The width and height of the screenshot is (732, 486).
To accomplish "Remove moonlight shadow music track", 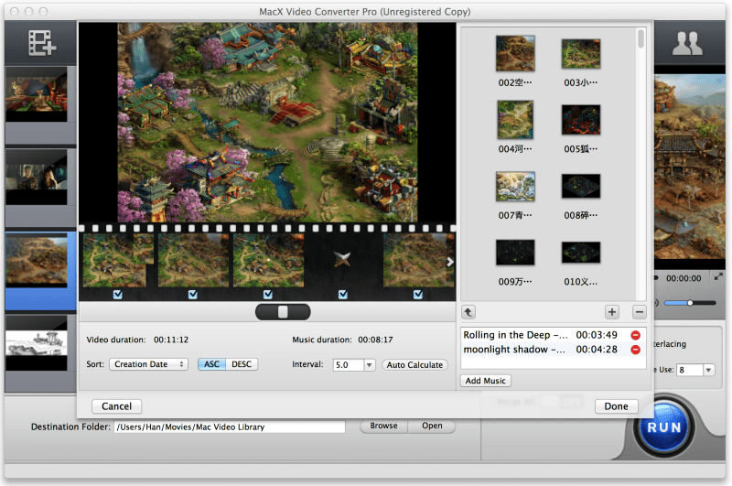I will coord(635,350).
